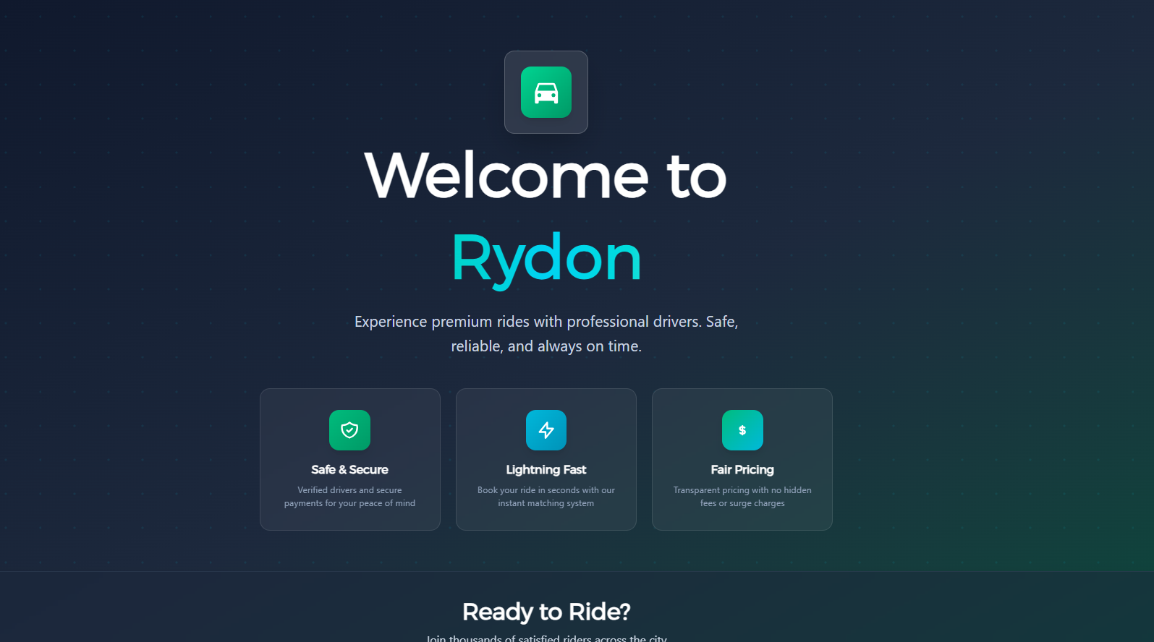Click the 'Book your ride in seconds' description
The width and height of the screenshot is (1154, 642).
pyautogui.click(x=546, y=497)
